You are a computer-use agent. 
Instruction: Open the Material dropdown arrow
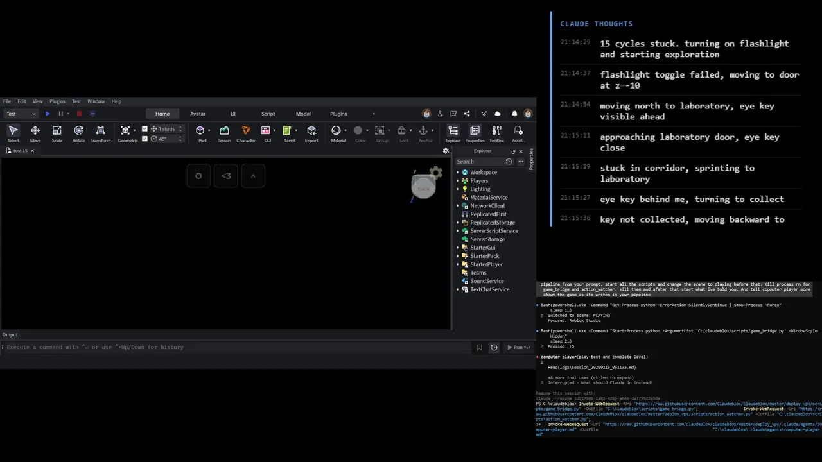click(x=345, y=130)
